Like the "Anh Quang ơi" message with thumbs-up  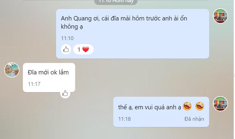66,49
